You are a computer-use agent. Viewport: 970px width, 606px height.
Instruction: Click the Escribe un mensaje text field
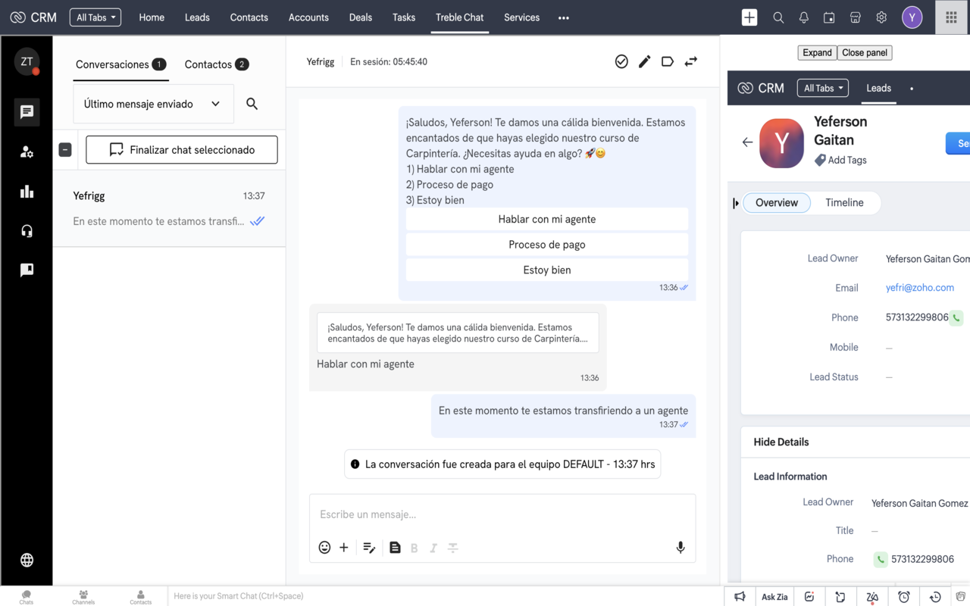pos(500,514)
